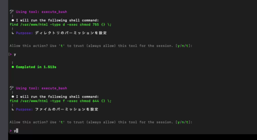Click the second 'Using tool: execute_bash' heading
The height and width of the screenshot is (140, 257).
point(41,88)
